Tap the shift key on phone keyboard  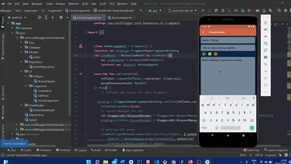[x=204, y=120]
